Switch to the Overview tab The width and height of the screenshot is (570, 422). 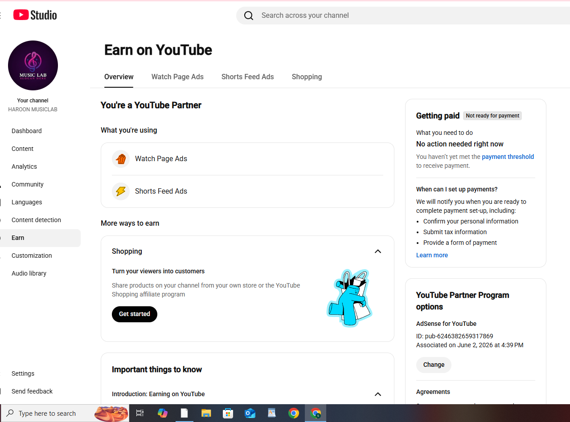click(119, 77)
